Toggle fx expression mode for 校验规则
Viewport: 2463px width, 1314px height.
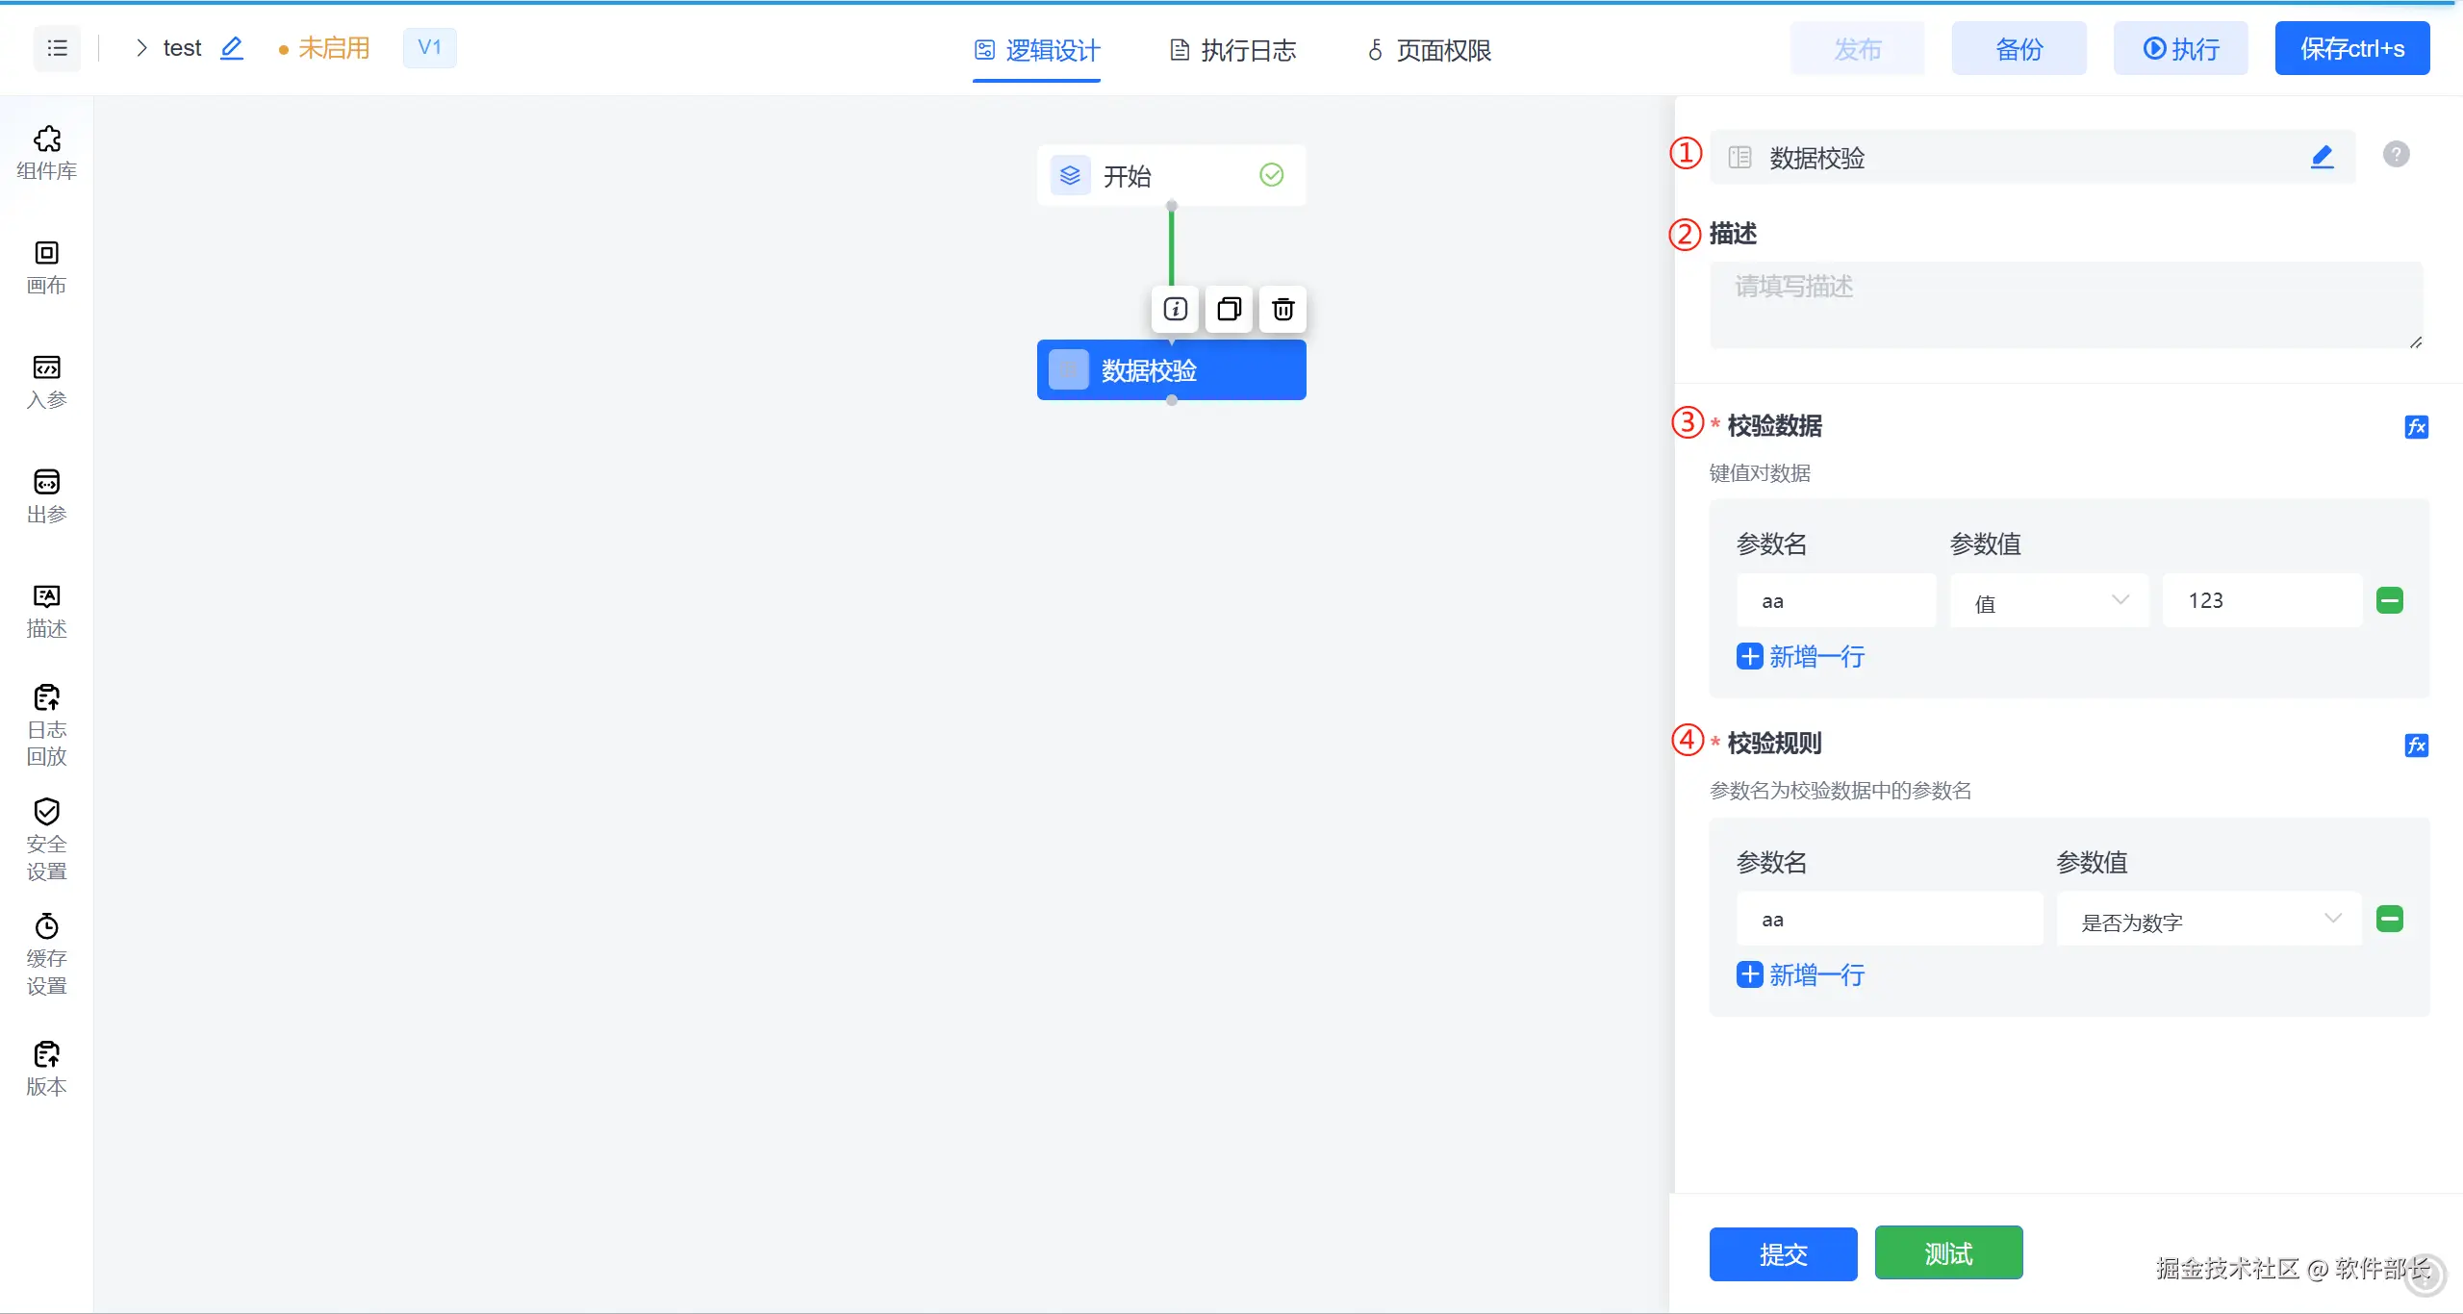click(2416, 745)
